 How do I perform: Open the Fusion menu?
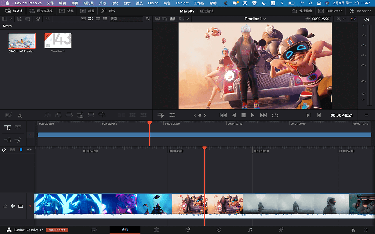[x=153, y=3]
